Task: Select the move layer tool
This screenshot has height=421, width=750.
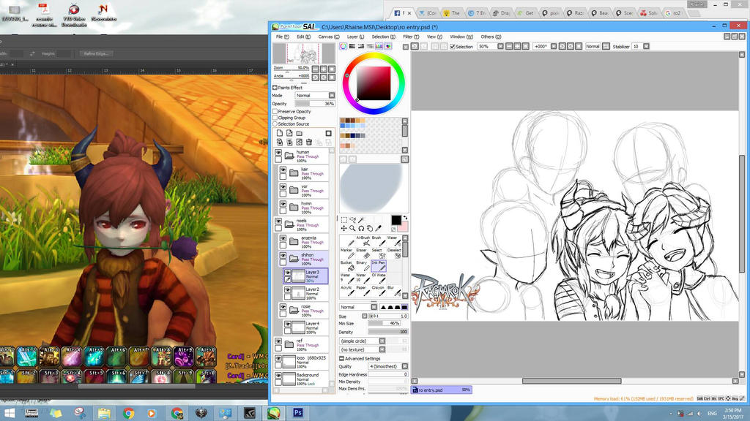Action: (x=344, y=229)
